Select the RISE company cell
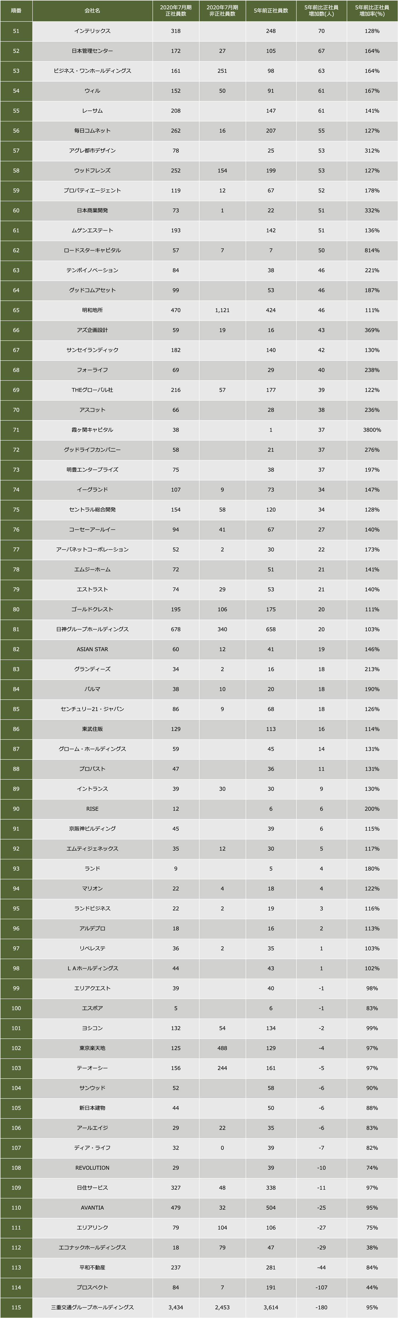Screen dimensions: 398x1318 click(92, 809)
